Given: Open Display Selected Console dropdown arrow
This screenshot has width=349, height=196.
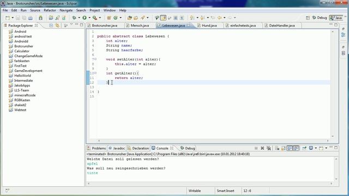Looking at the screenshot, I should pos(316,148).
